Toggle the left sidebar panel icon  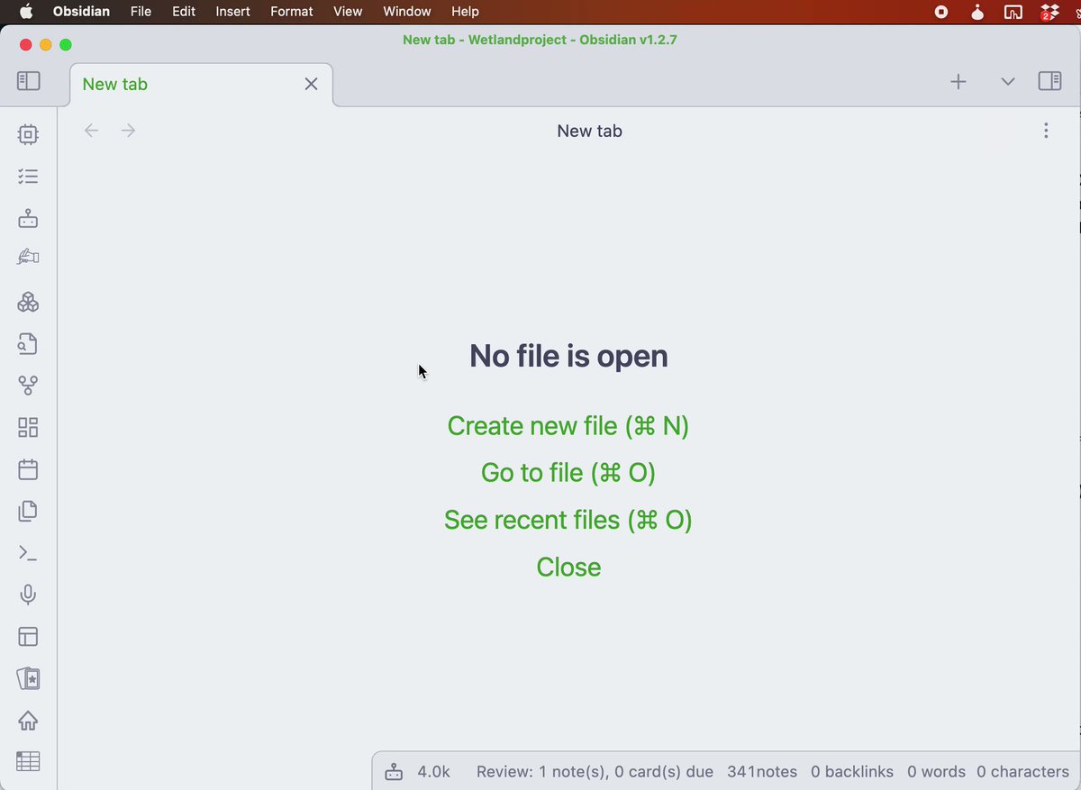(x=29, y=81)
